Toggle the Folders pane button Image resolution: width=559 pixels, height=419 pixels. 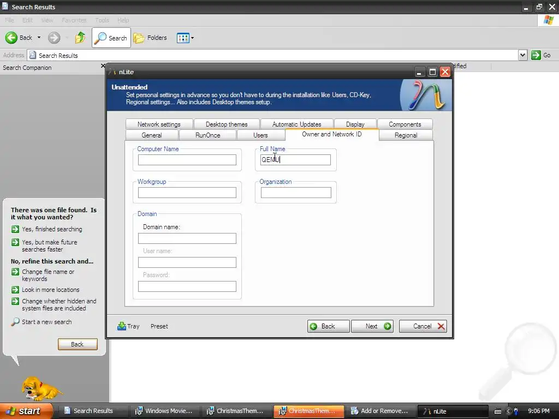(150, 38)
